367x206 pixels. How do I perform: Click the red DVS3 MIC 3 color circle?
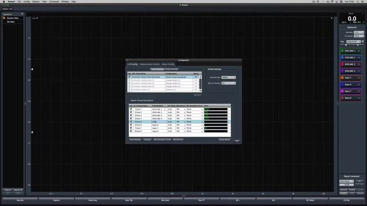click(342, 64)
